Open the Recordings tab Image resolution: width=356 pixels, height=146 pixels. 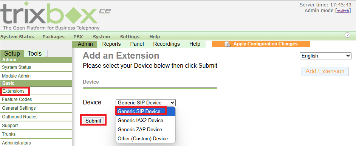tap(166, 44)
